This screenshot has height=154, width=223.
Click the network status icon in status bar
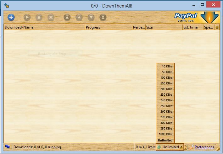[8, 147]
